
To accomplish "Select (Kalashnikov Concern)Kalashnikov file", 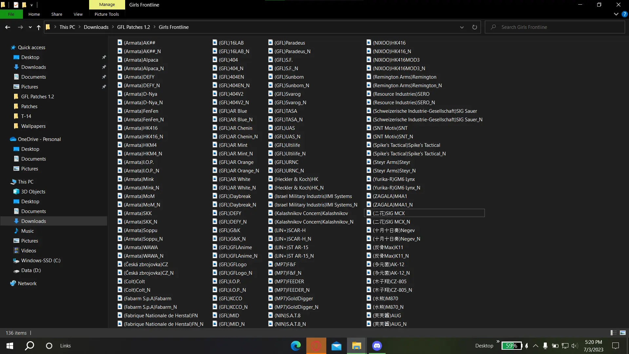I will 311,213.
